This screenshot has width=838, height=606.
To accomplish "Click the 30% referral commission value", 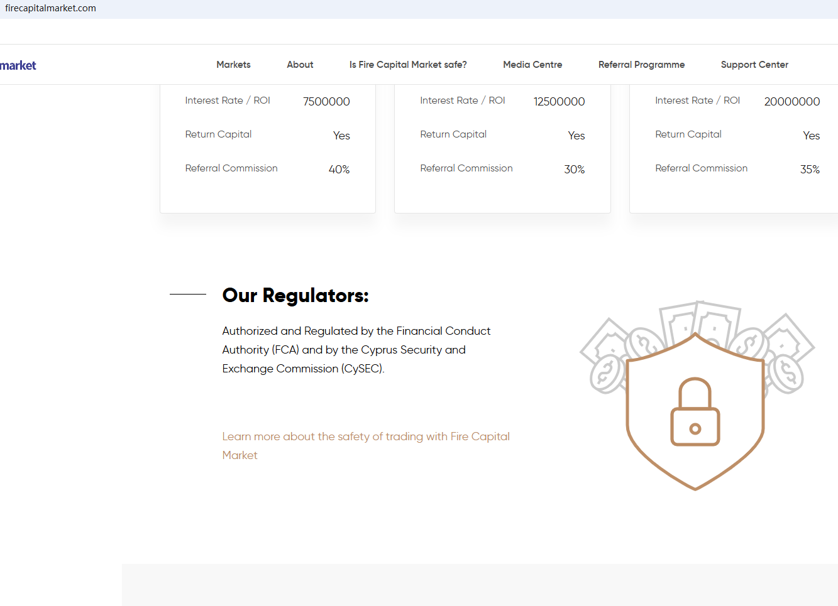I will pos(574,170).
